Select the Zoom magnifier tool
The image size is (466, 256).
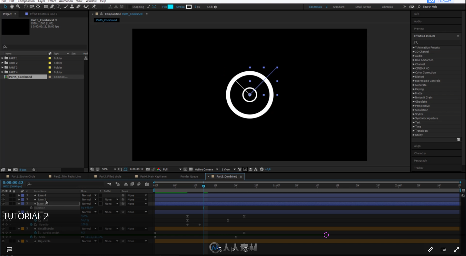pyautogui.click(x=18, y=6)
